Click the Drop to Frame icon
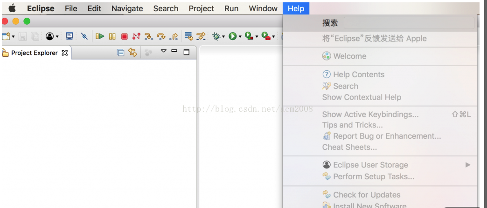 (x=189, y=36)
